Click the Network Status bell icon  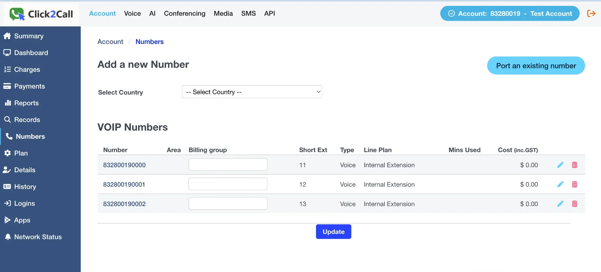coord(8,237)
